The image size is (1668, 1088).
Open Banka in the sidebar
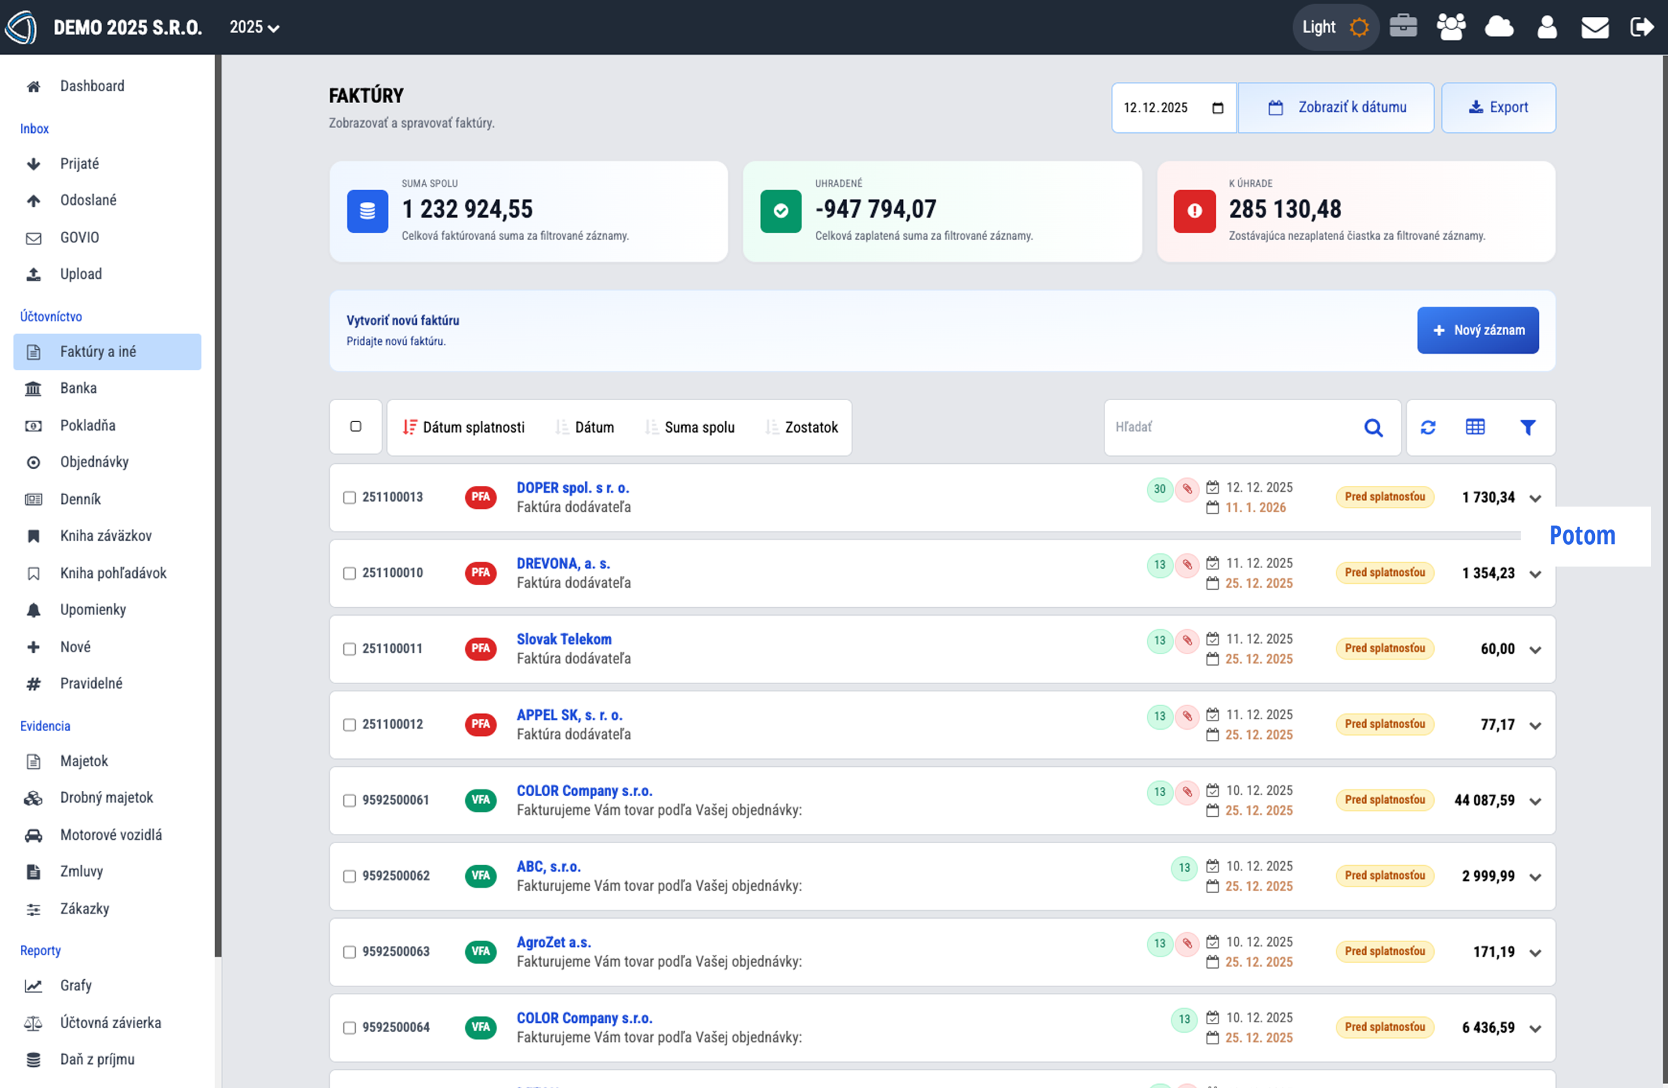(78, 388)
